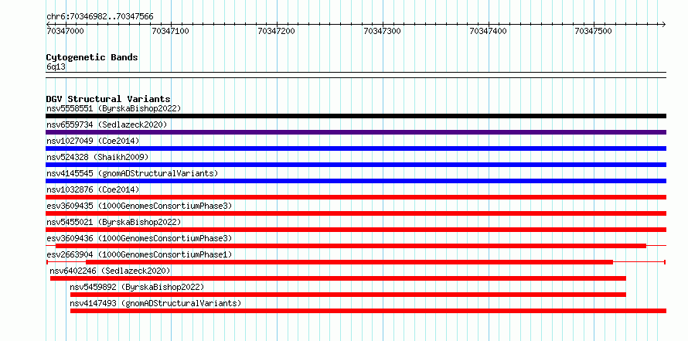
Task: Click the blue bar under nsv524328
Action: 356,165
